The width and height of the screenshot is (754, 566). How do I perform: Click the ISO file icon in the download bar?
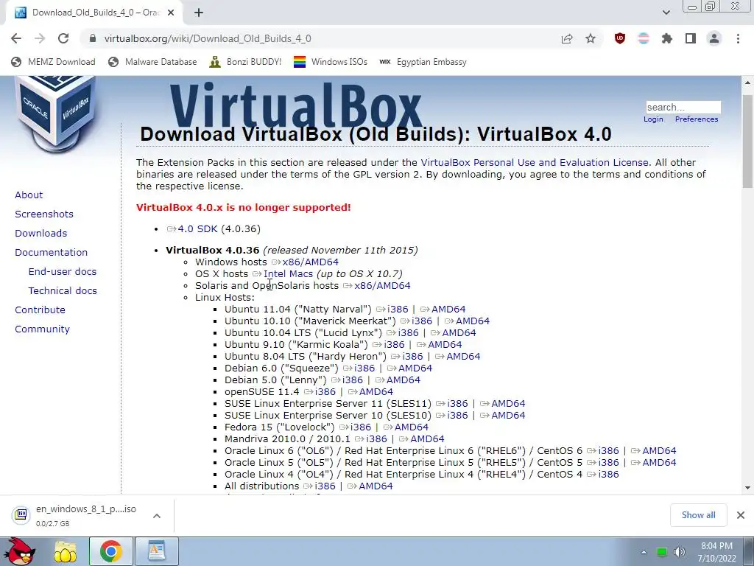(x=21, y=515)
